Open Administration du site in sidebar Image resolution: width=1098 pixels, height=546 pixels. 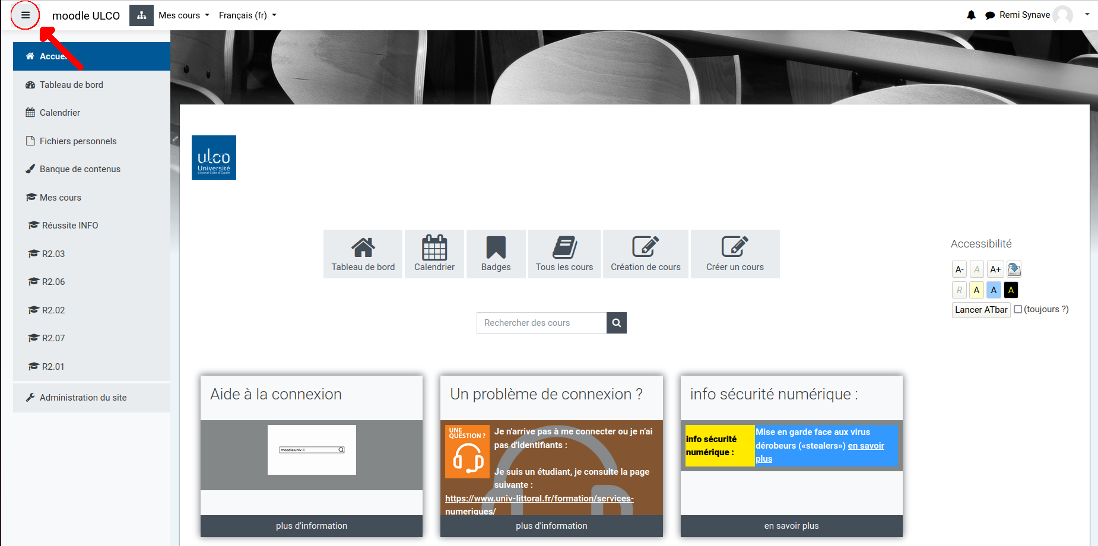point(83,398)
